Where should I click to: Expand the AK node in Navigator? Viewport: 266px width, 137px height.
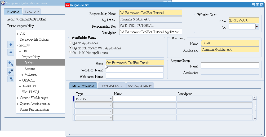click(x=17, y=34)
